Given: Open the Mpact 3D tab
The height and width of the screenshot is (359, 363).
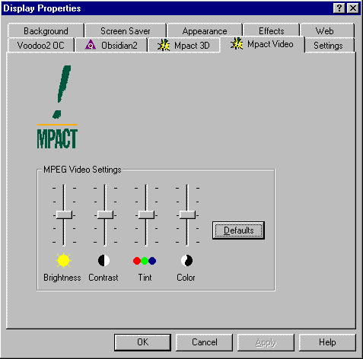Looking at the screenshot, I should point(183,46).
